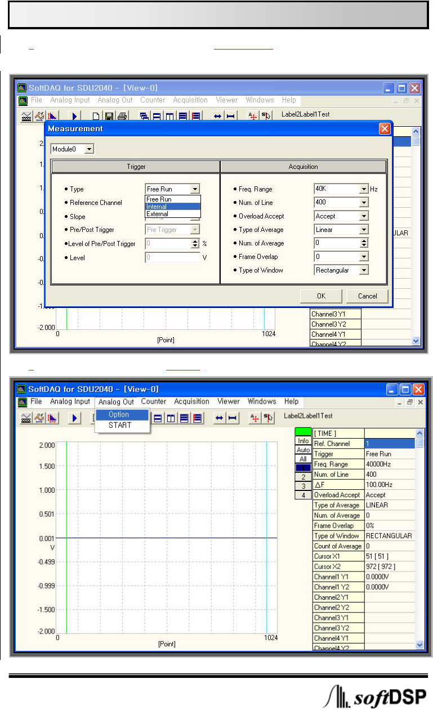This screenshot has height=710, width=433.
Task: Click Cancel in the Measurement dialog
Action: click(367, 296)
